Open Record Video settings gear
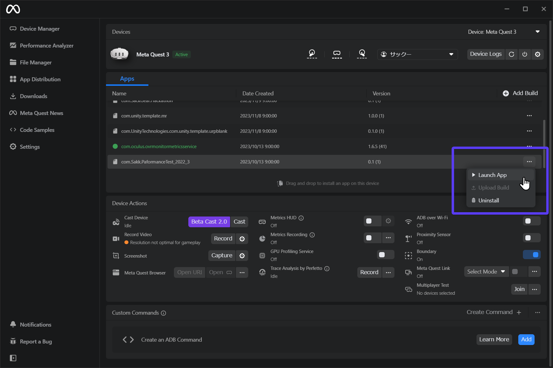This screenshot has height=368, width=553. 242,239
